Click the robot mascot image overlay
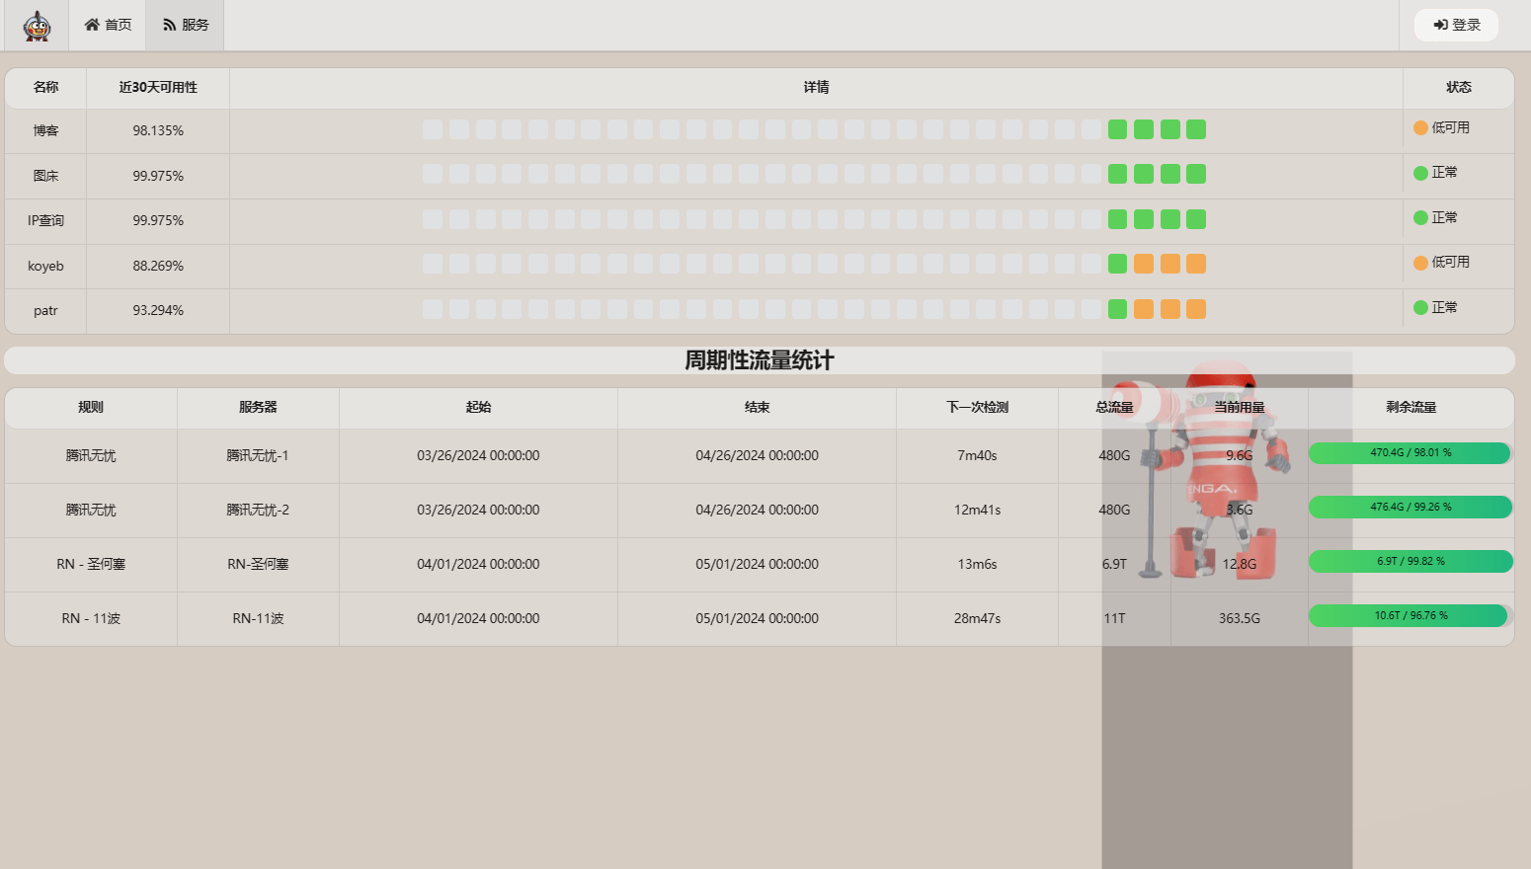 coord(1215,474)
